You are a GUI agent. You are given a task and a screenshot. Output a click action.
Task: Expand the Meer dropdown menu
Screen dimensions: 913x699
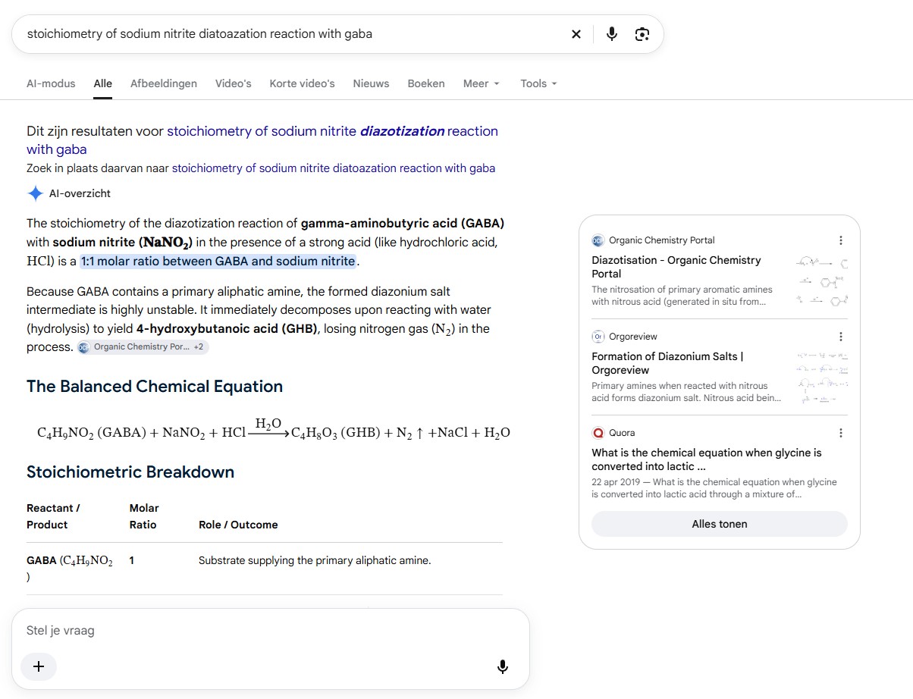pos(482,83)
